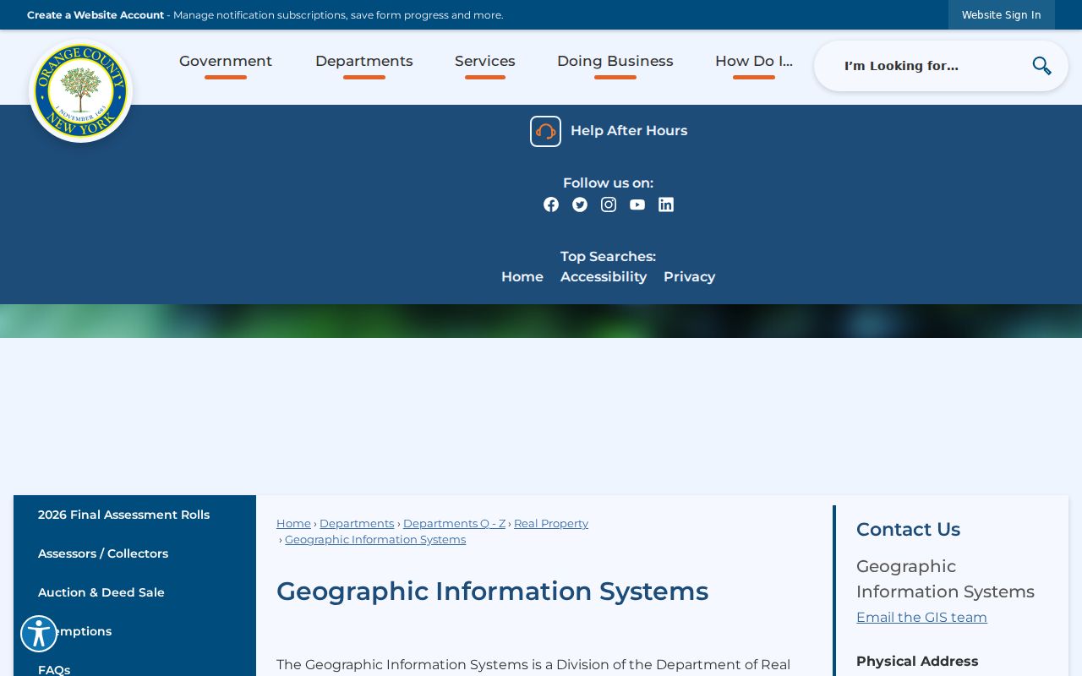Open the Services menu

[485, 62]
